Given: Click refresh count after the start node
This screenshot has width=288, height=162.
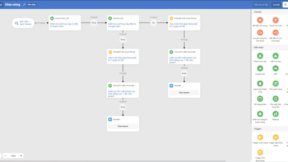Looking at the screenshot, I should coord(44,23).
